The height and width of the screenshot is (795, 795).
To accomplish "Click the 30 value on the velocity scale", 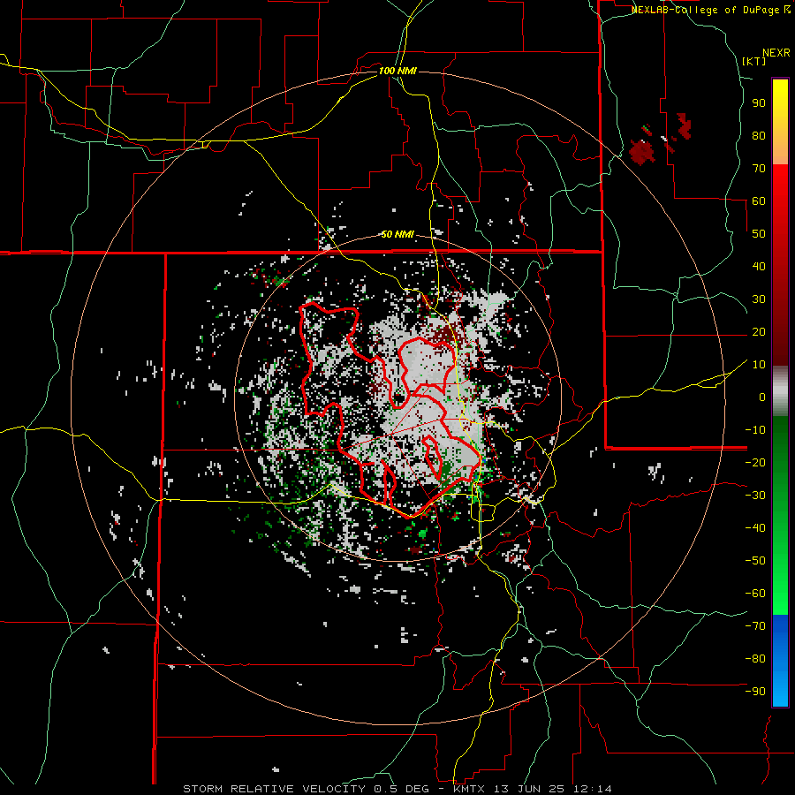I will tap(759, 299).
